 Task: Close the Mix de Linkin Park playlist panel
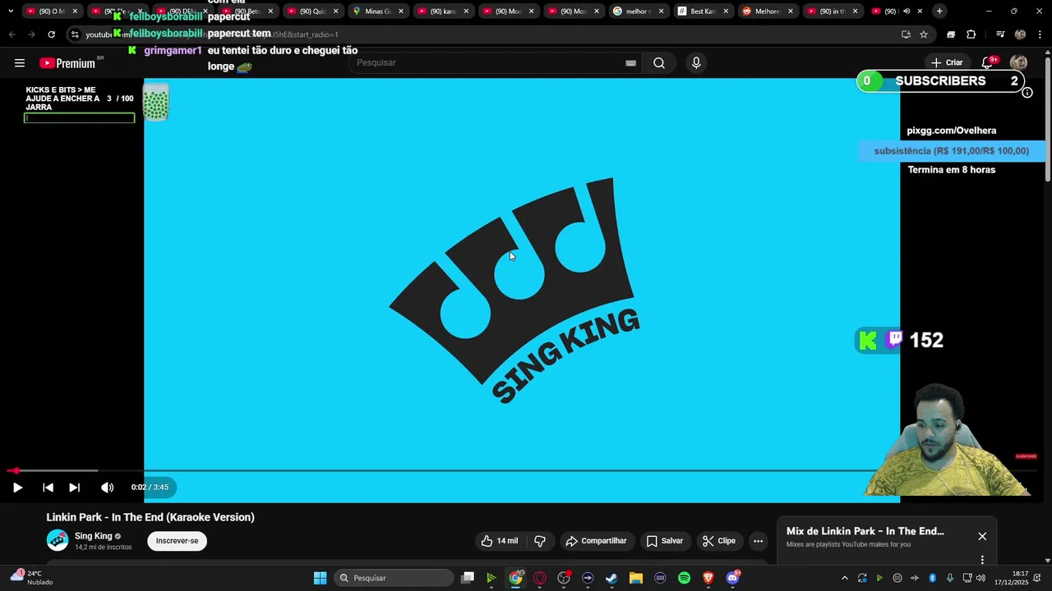tap(982, 536)
